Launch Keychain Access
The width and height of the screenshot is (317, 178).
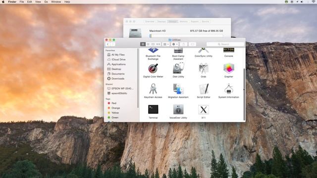(x=153, y=89)
